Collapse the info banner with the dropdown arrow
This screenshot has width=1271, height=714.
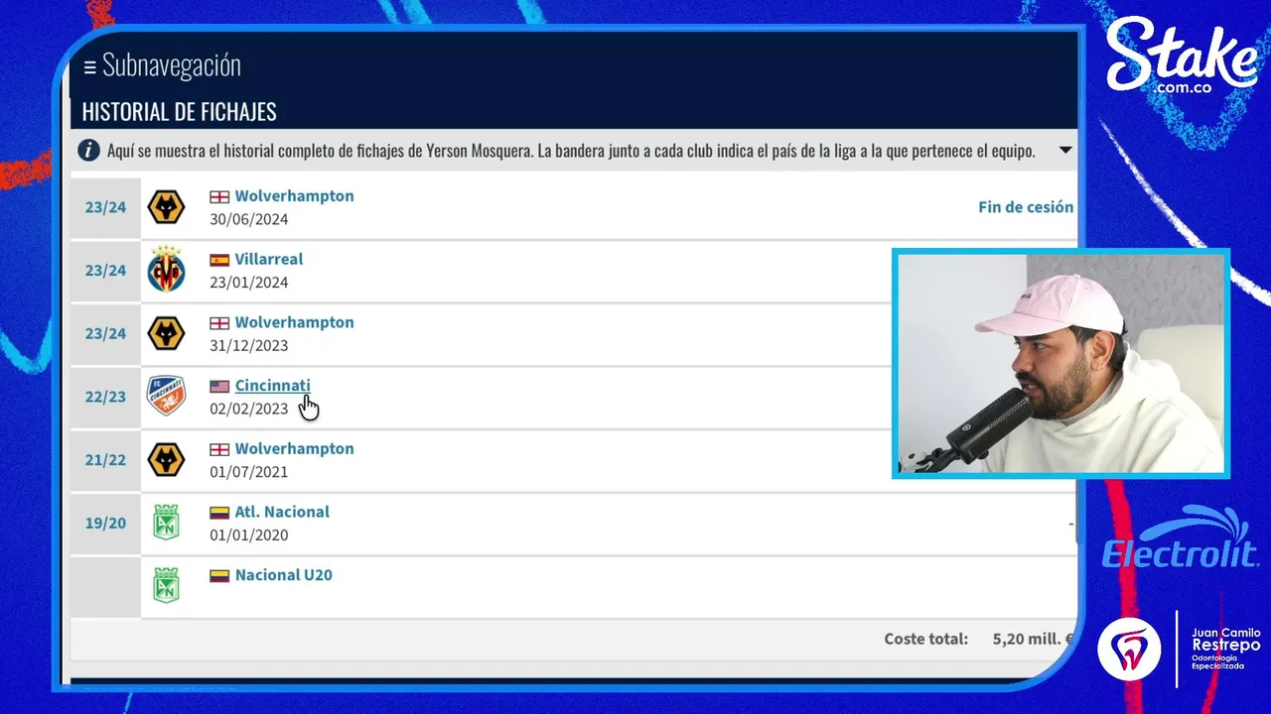pyautogui.click(x=1065, y=151)
